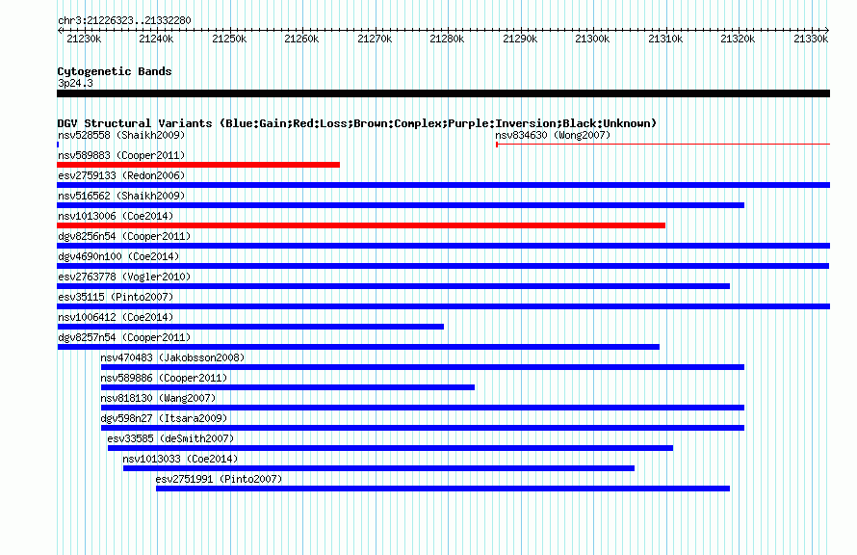Click the 21330k ruler tick label
This screenshot has height=555, width=857.
[x=811, y=39]
